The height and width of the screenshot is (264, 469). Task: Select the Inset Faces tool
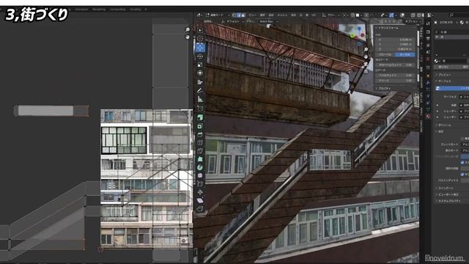[200, 126]
